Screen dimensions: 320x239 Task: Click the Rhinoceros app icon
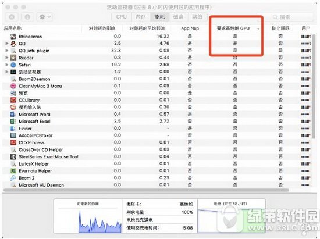coord(13,37)
